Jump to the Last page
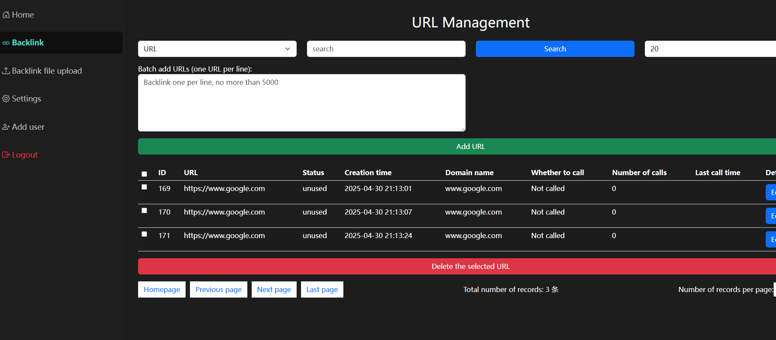The image size is (776, 340). tap(322, 289)
